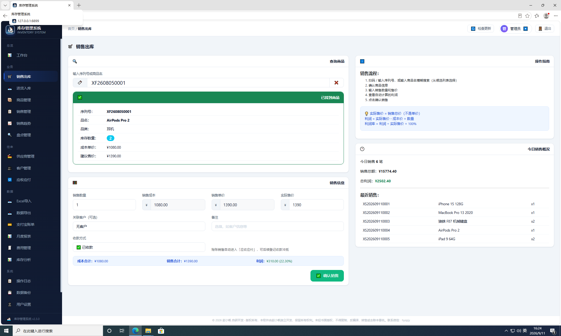Open the 销售趋势 chart page
This screenshot has height=336, width=561.
point(31,123)
